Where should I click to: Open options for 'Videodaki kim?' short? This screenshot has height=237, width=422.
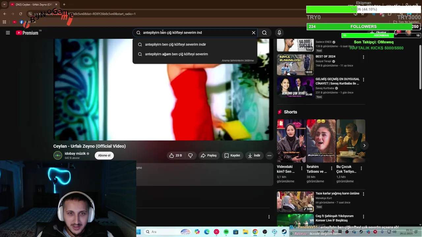tap(302, 168)
